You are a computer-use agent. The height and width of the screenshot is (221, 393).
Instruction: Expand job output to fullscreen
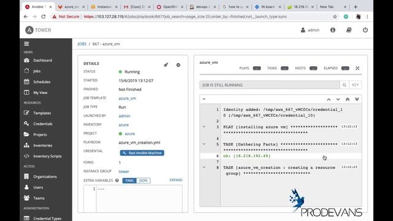[x=357, y=68]
